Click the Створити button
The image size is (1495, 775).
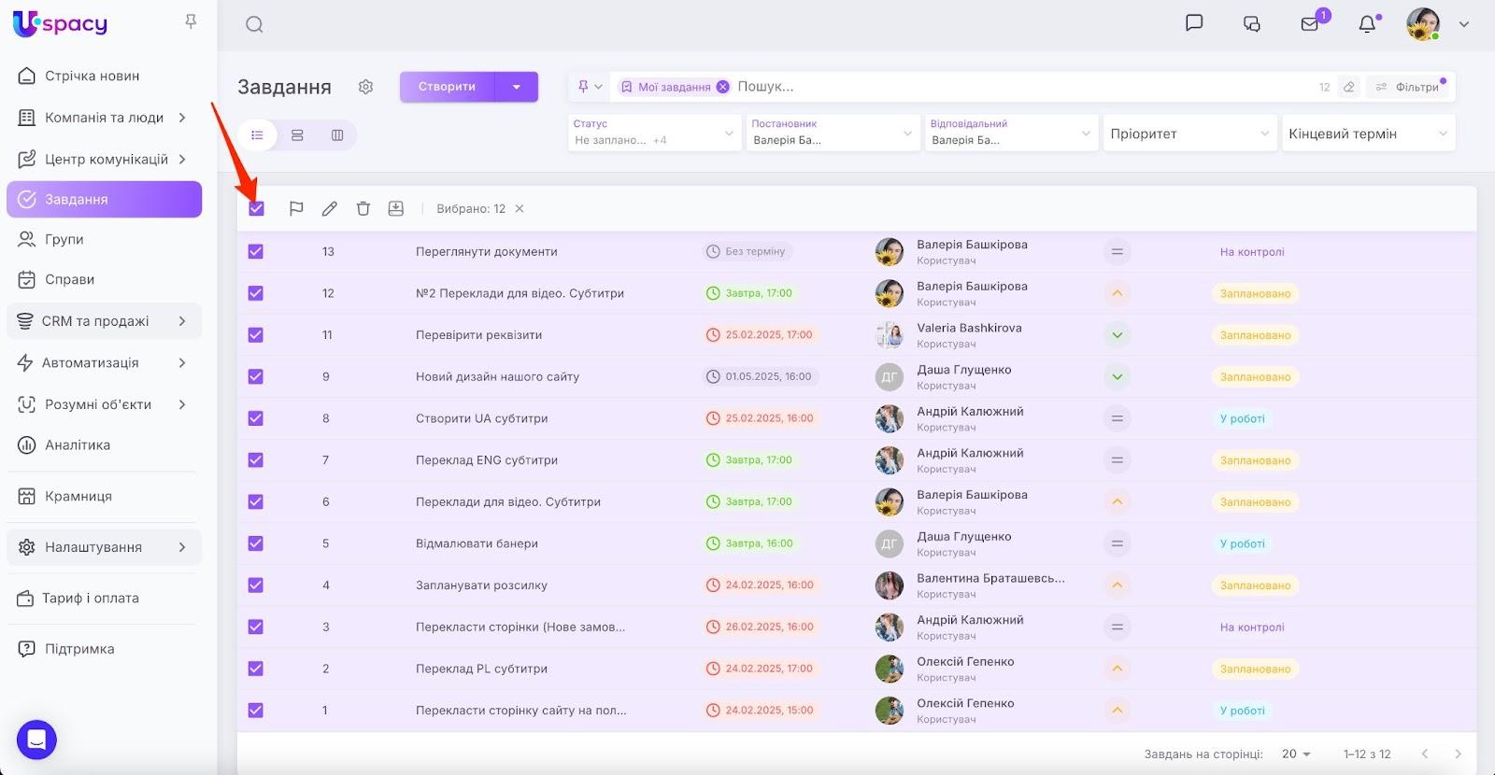click(x=447, y=87)
